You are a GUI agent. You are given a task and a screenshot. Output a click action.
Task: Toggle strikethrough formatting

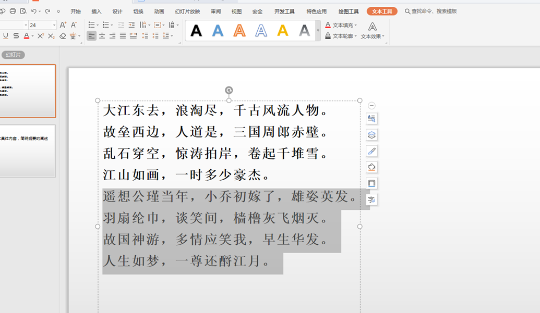16,36
